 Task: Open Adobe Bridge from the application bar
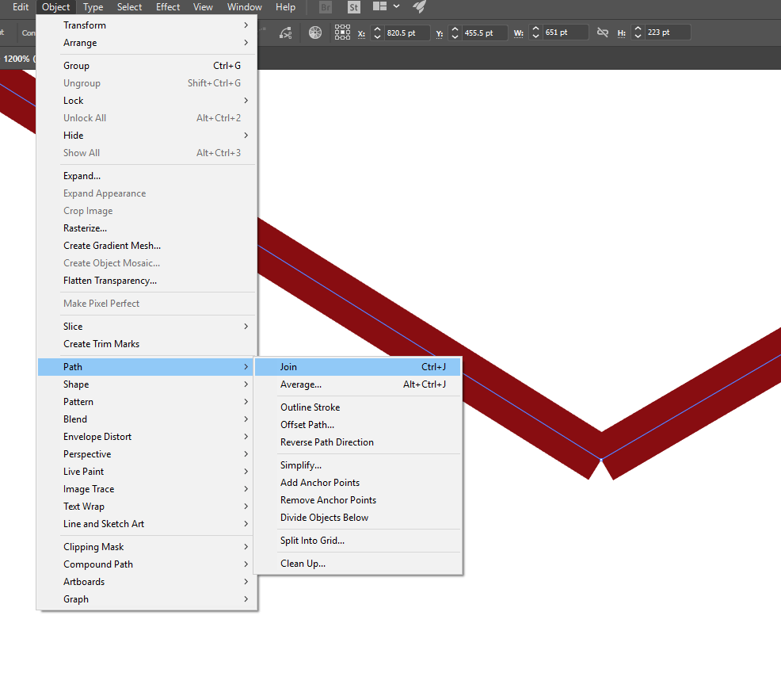(325, 7)
